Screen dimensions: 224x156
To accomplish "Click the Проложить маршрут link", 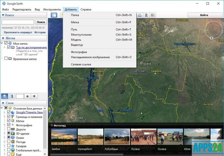I will coord(18,32).
